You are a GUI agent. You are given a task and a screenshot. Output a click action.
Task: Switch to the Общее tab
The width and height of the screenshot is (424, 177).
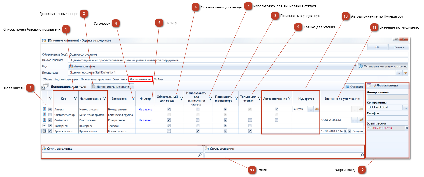click(47, 80)
